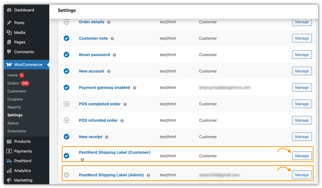322x188 pixels.
Task: Open the New receipt email link
Action: click(x=90, y=137)
